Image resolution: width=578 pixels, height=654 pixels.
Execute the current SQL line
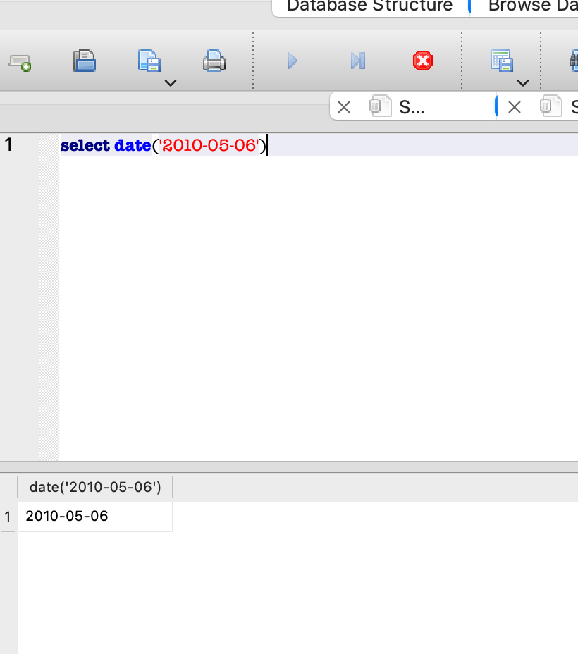357,61
